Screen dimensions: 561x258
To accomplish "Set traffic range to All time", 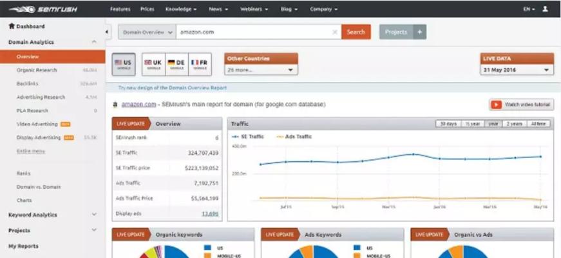I will tap(538, 124).
